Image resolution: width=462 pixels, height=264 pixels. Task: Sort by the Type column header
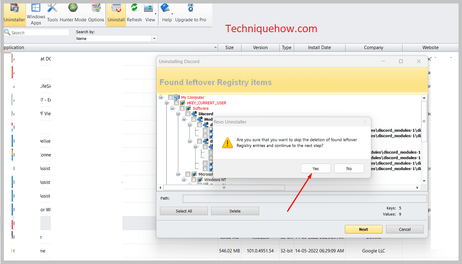(287, 47)
